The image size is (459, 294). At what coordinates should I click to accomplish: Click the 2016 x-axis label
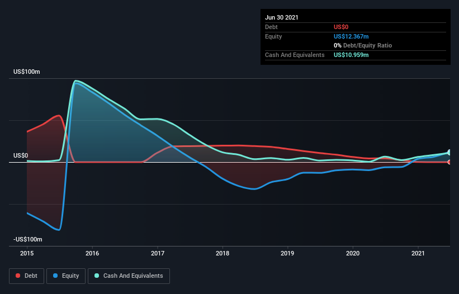point(92,253)
